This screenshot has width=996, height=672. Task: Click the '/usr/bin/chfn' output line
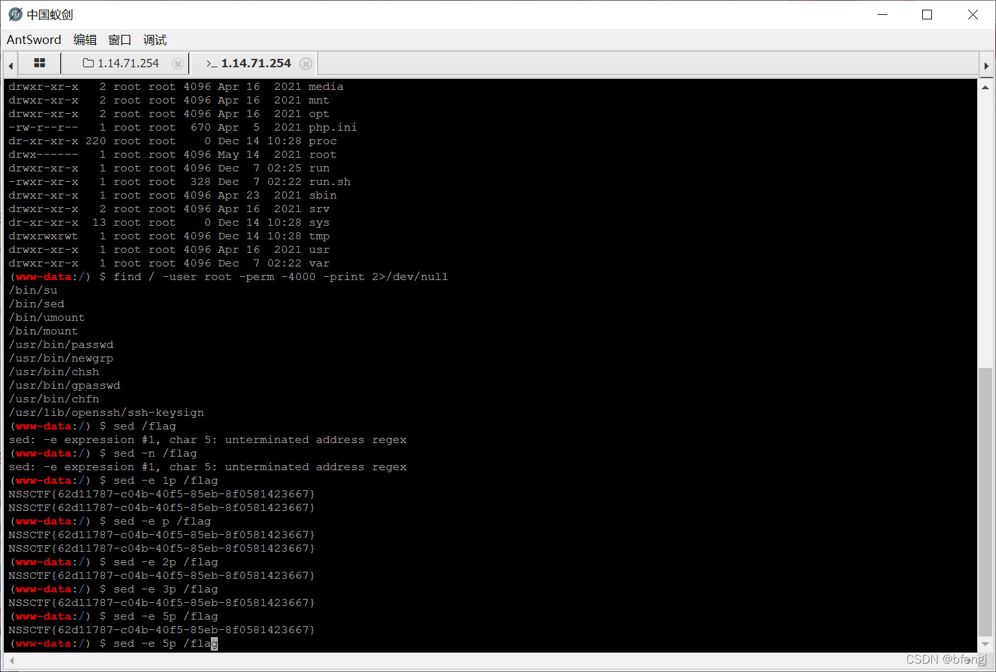[x=54, y=399]
